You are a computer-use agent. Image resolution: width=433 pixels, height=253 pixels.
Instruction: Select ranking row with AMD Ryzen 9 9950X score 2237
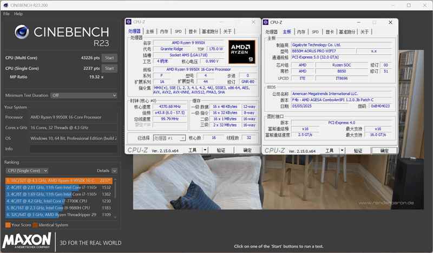(x=59, y=180)
